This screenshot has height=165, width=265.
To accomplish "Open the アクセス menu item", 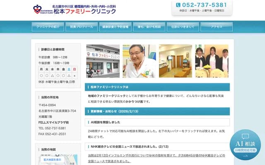I will 217,27.
